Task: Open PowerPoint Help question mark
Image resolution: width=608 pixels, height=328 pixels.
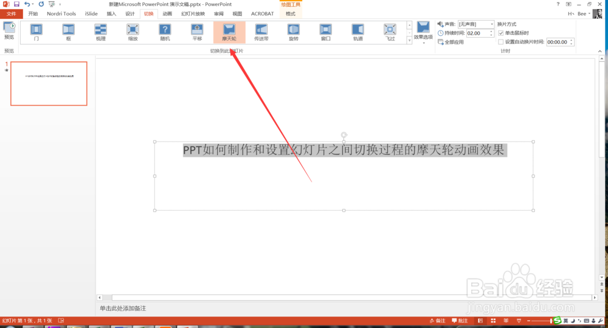Action: point(558,4)
